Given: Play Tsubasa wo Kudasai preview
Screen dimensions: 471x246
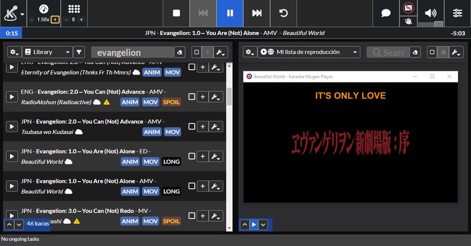Looking at the screenshot, I should [x=12, y=126].
